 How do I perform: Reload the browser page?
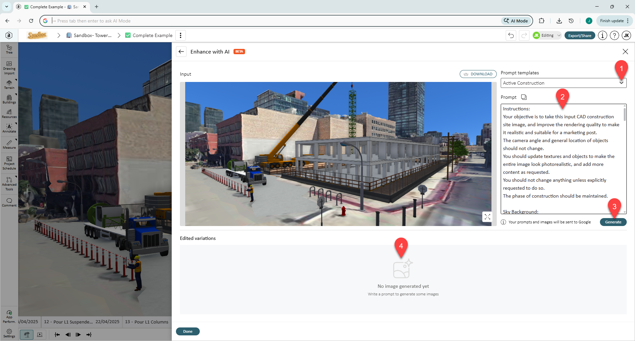click(31, 21)
